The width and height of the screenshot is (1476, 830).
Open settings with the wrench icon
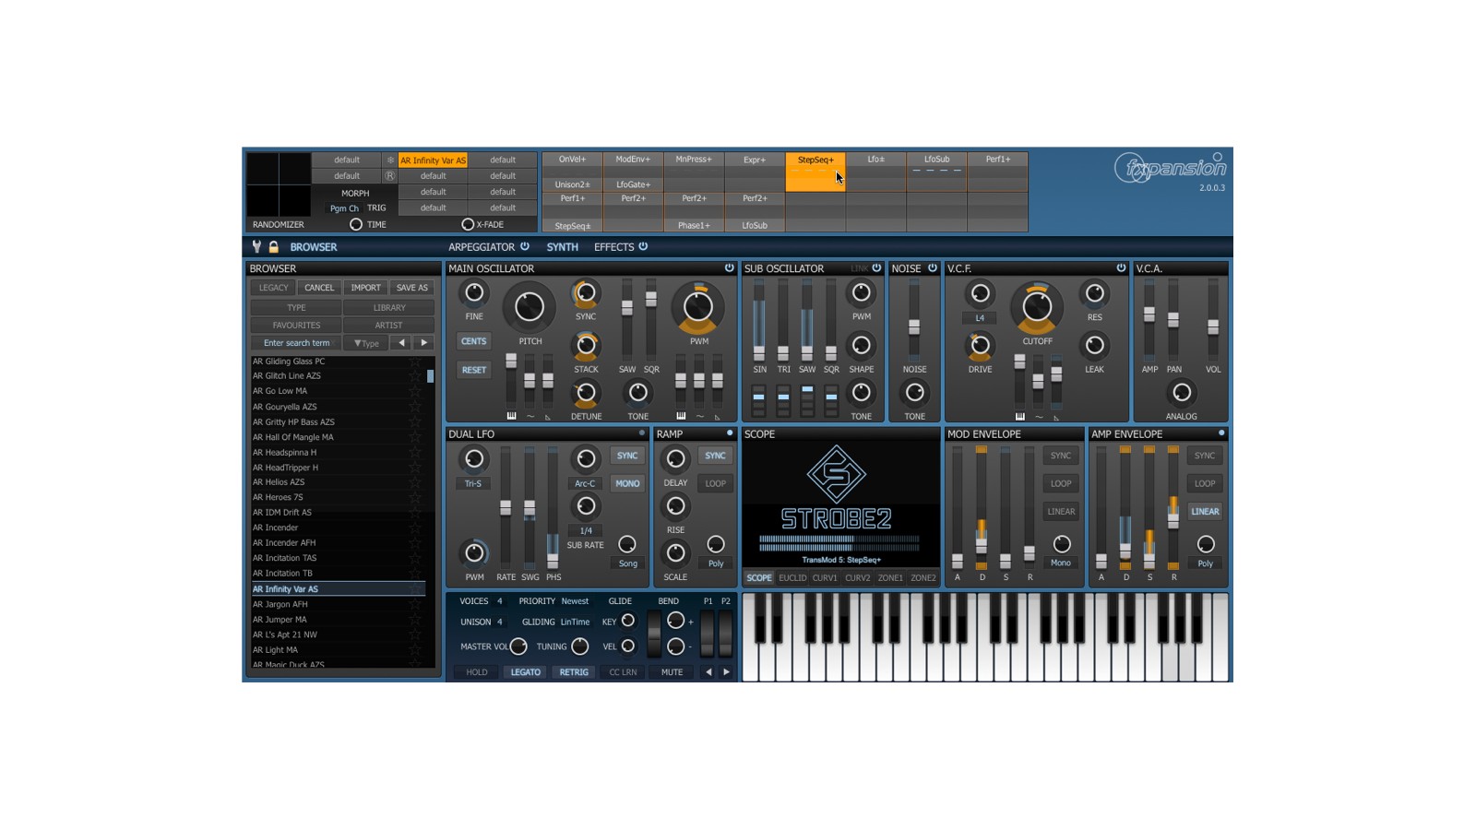coord(256,247)
